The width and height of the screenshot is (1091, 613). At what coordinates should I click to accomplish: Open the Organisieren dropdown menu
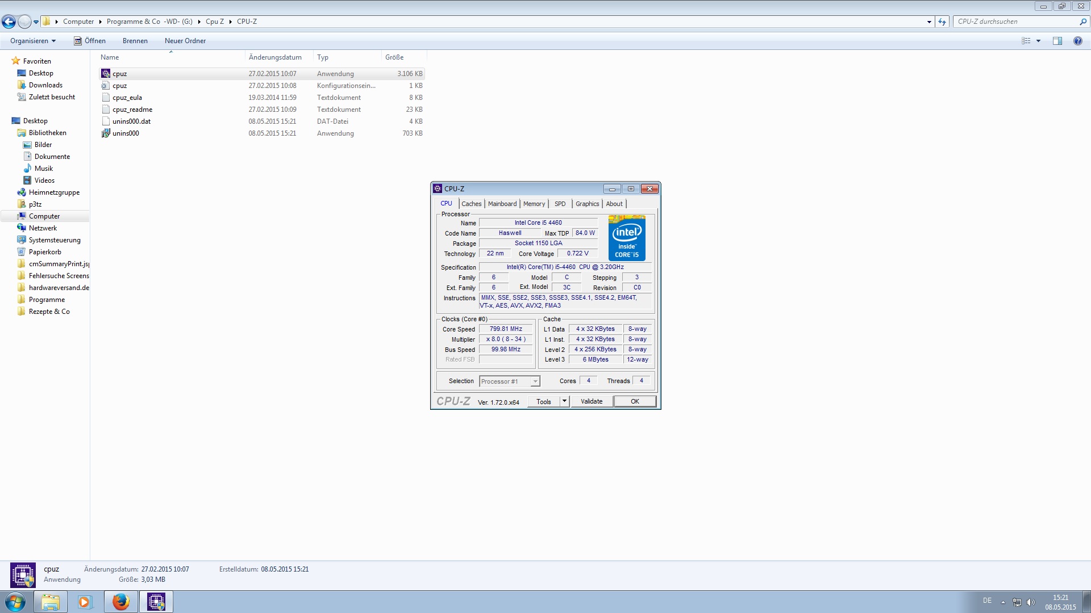click(33, 41)
